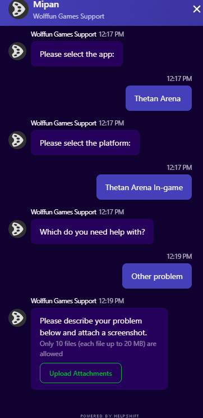
Task: Click the 'Only 10 files' attachment limit note
Action: click(98, 349)
